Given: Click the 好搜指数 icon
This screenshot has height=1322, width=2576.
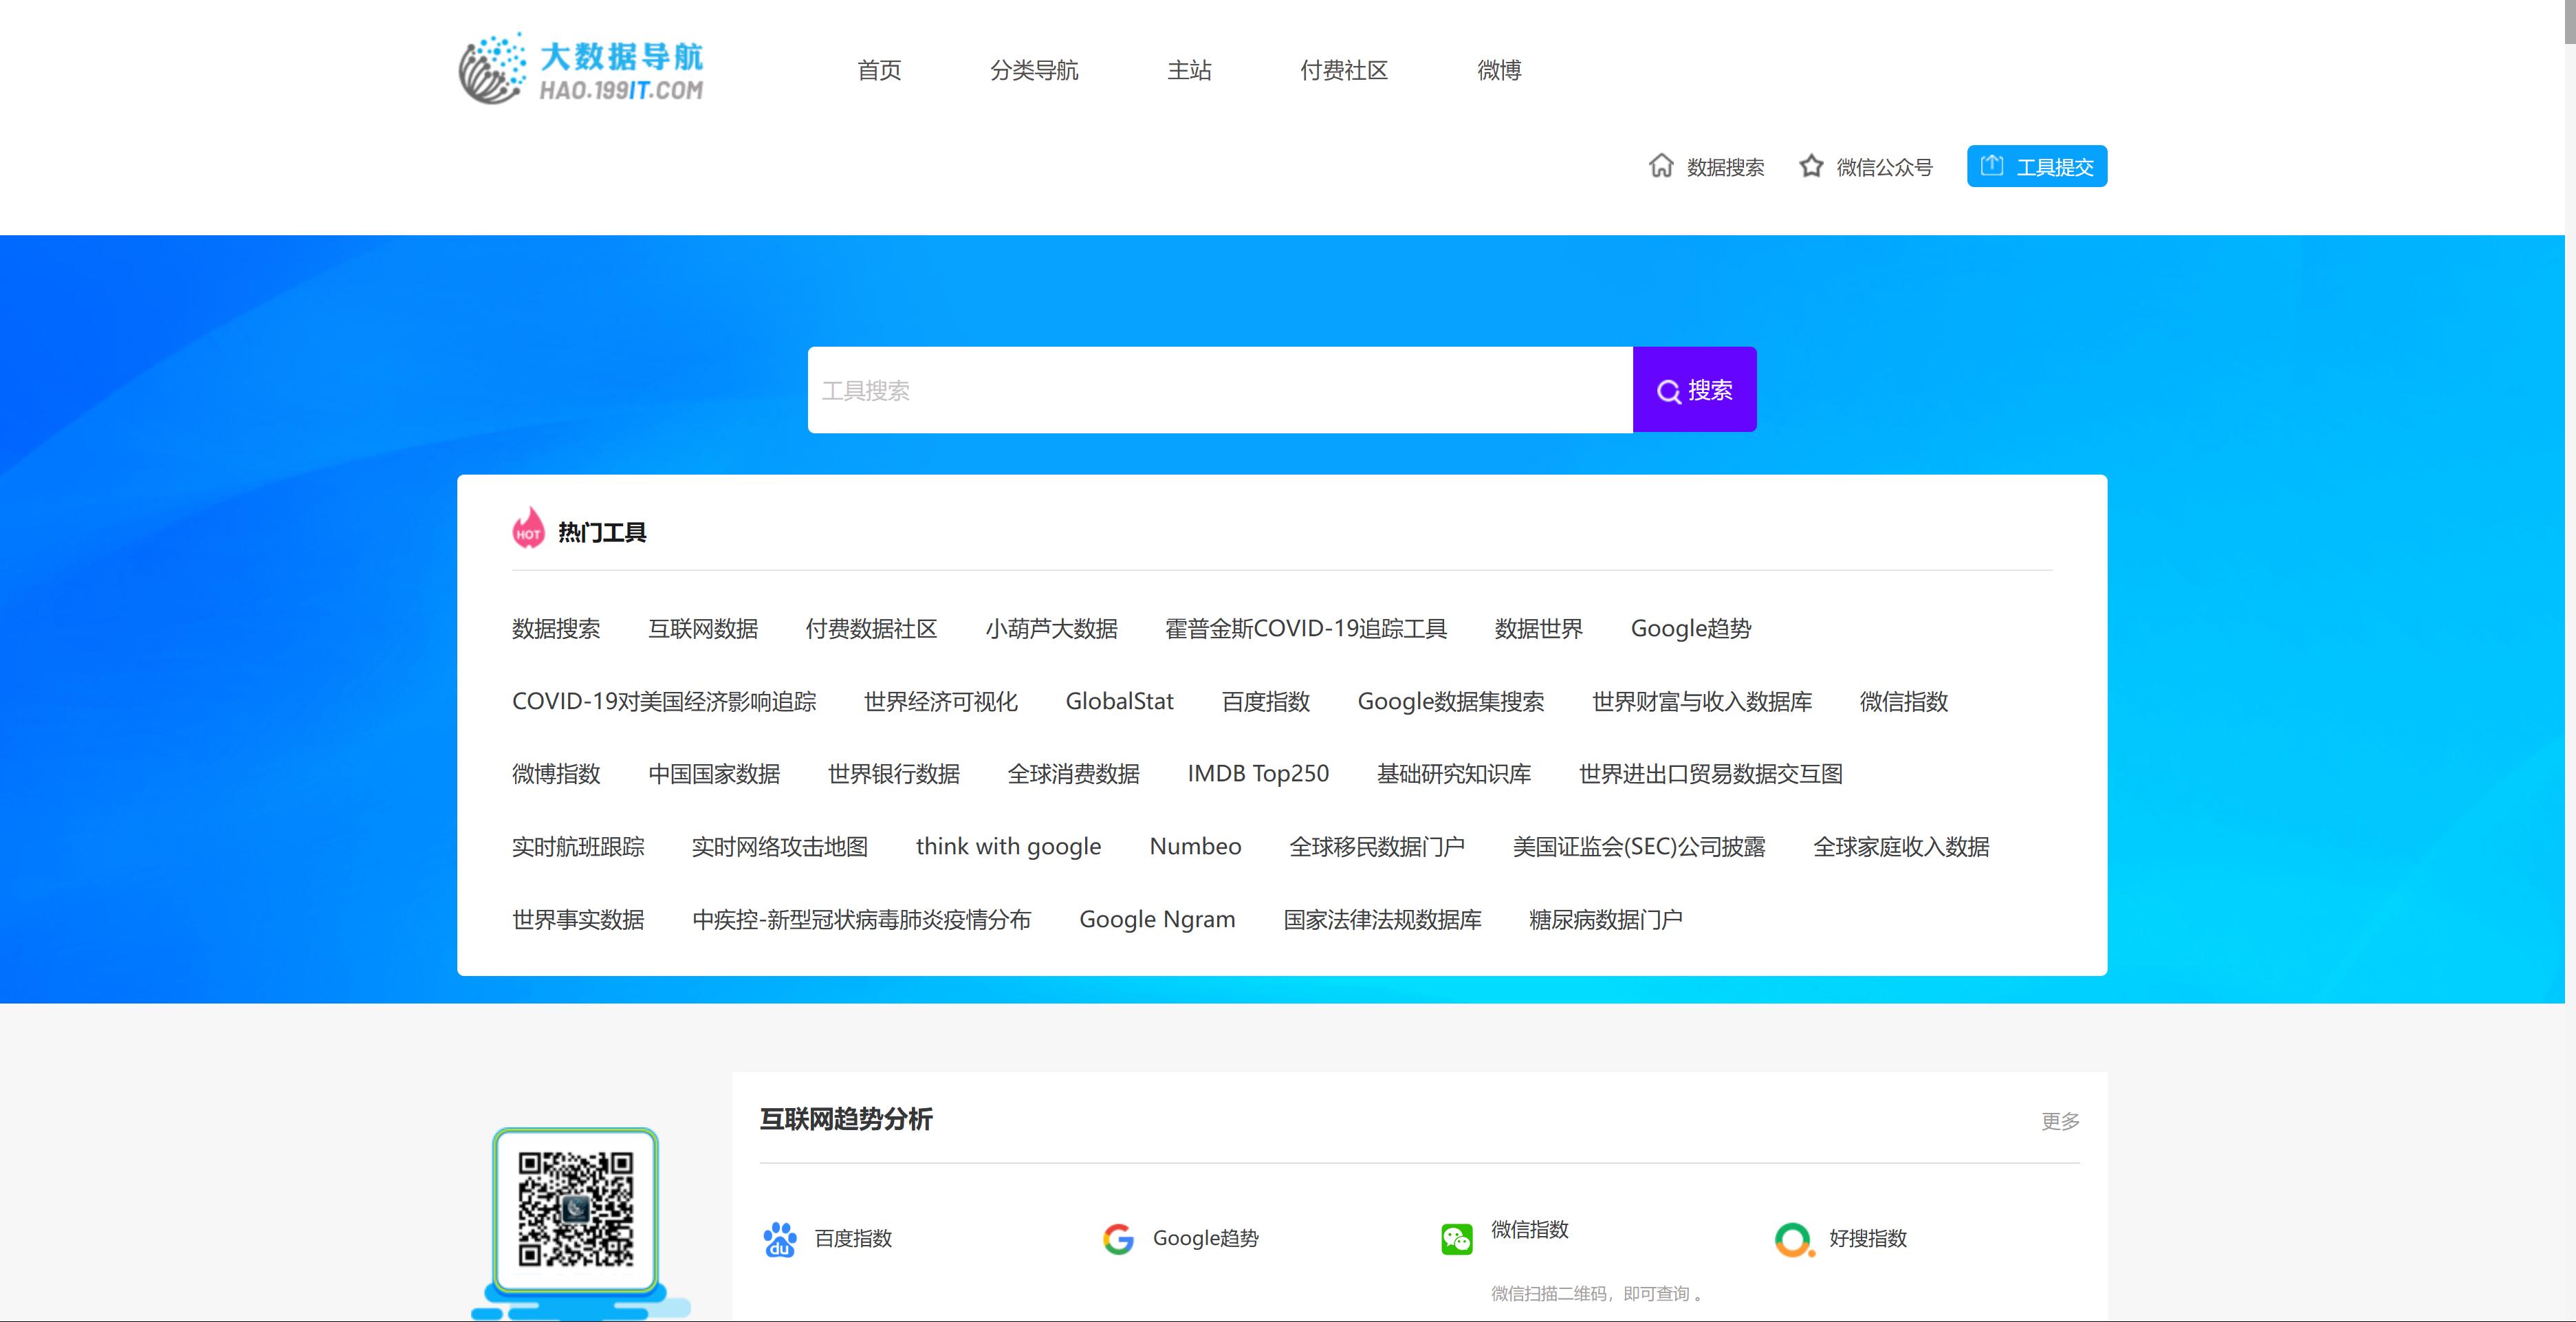Looking at the screenshot, I should (1793, 1239).
